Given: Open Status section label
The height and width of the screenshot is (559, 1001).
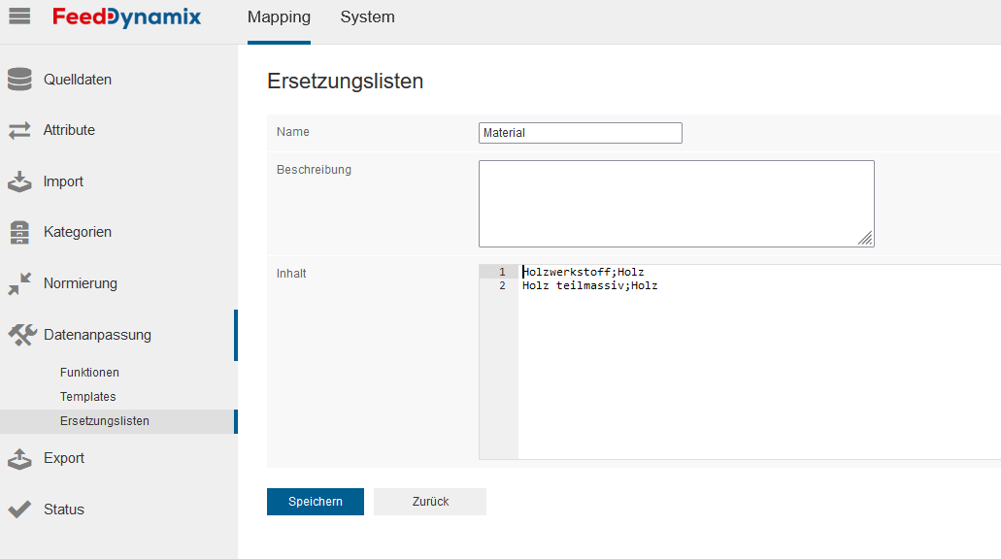Looking at the screenshot, I should (64, 510).
